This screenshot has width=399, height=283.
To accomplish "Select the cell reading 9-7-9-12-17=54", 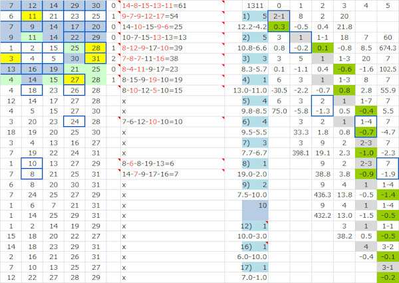I will coord(172,16).
